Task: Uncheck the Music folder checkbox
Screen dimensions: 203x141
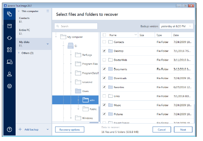Action: [104, 105]
